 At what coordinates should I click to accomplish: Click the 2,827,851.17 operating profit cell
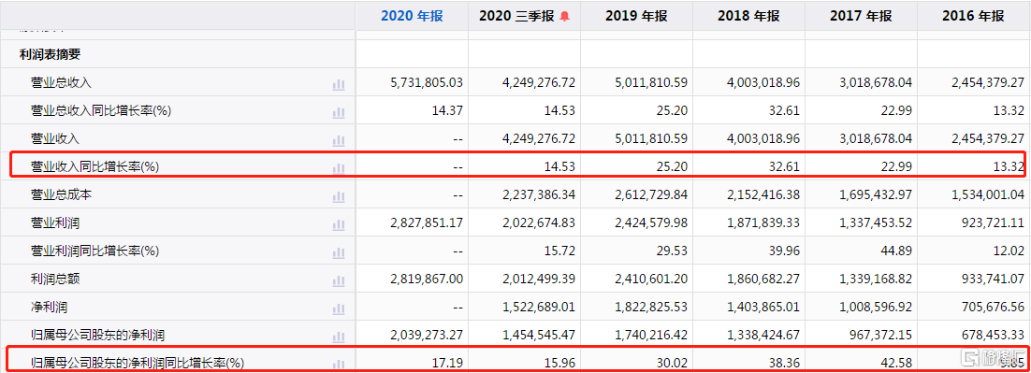[x=418, y=223]
